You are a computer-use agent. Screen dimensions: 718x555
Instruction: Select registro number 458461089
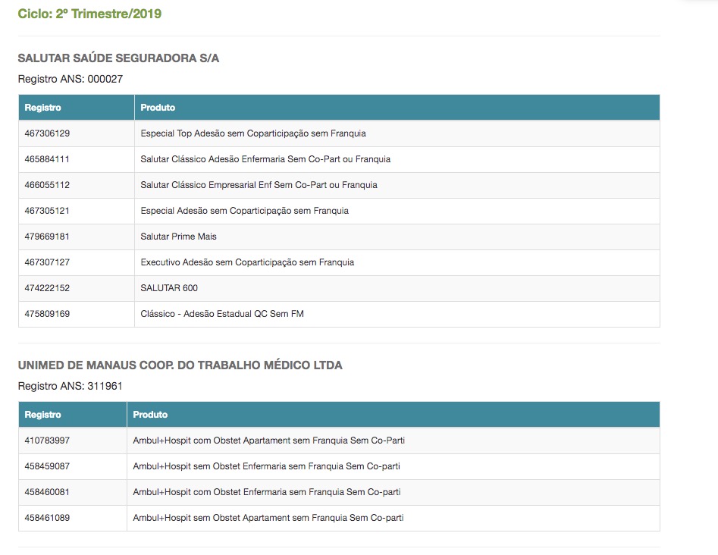click(47, 518)
